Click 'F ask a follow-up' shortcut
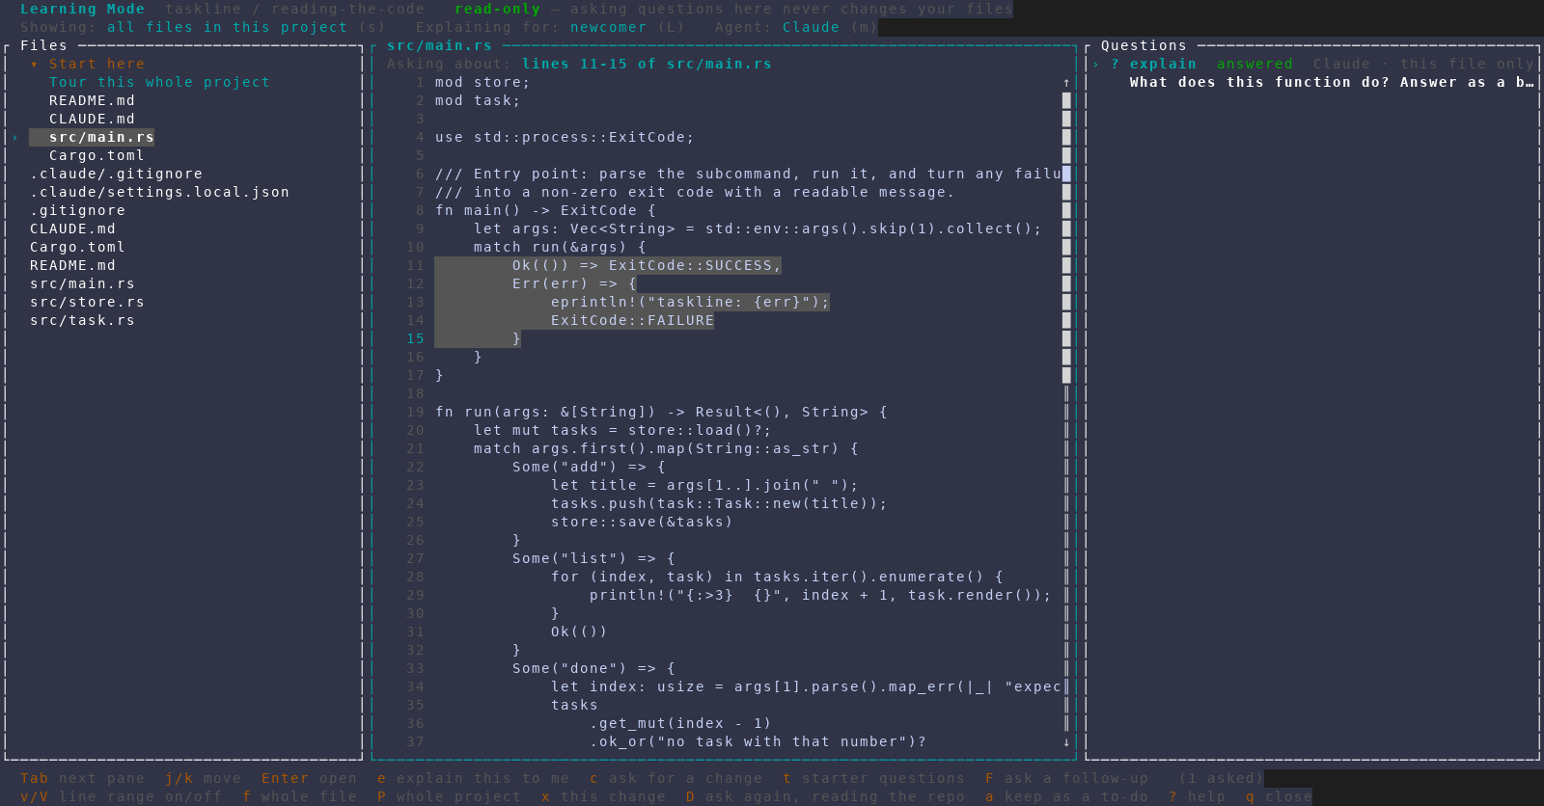The width and height of the screenshot is (1544, 806). tap(1066, 779)
